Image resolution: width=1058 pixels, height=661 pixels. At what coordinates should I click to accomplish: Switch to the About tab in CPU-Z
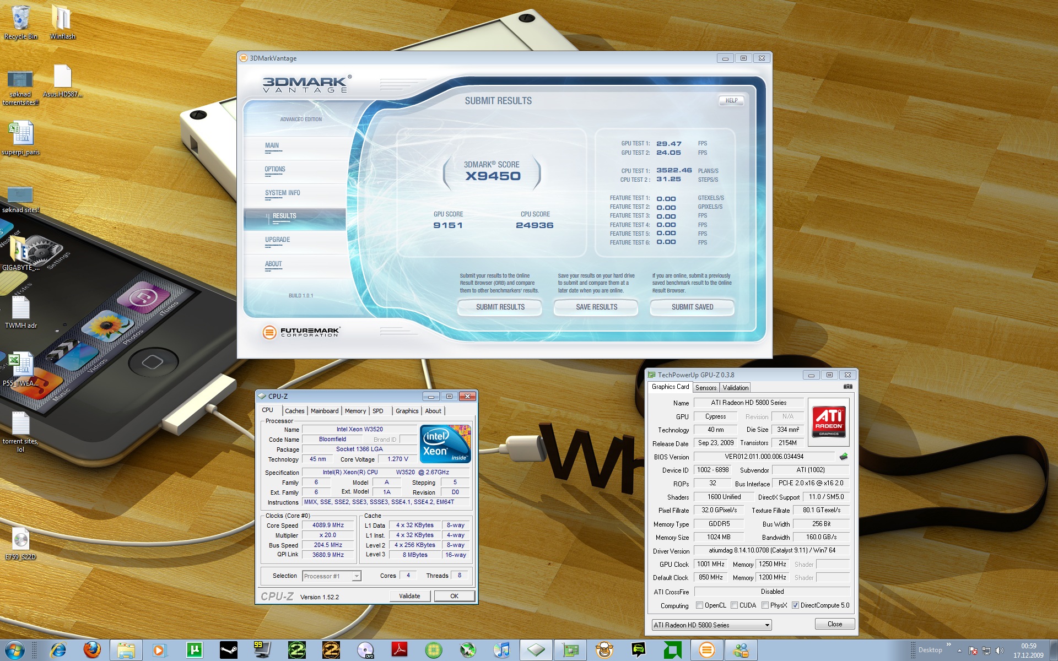click(433, 411)
